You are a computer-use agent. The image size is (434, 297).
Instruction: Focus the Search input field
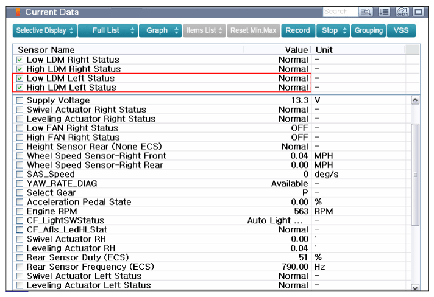tap(341, 12)
